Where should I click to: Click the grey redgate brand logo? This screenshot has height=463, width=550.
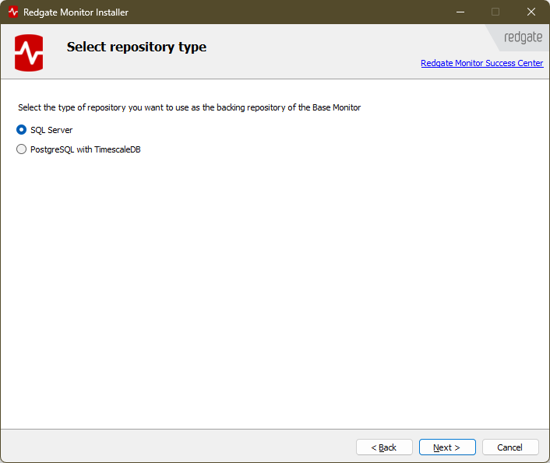pyautogui.click(x=522, y=37)
